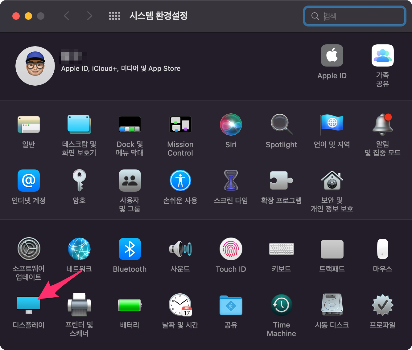Open Siri preferences
The image size is (412, 350).
(231, 124)
